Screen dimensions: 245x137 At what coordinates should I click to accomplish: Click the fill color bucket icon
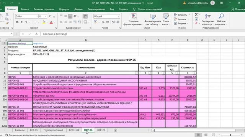[44, 22]
